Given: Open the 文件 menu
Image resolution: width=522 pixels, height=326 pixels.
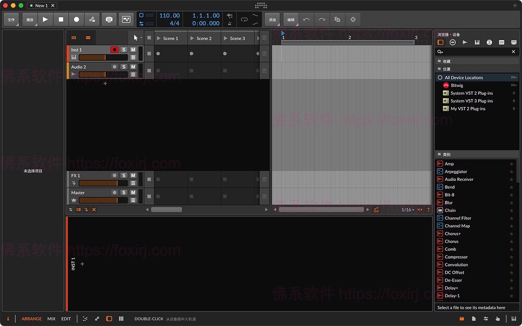Looking at the screenshot, I should pos(10,20).
